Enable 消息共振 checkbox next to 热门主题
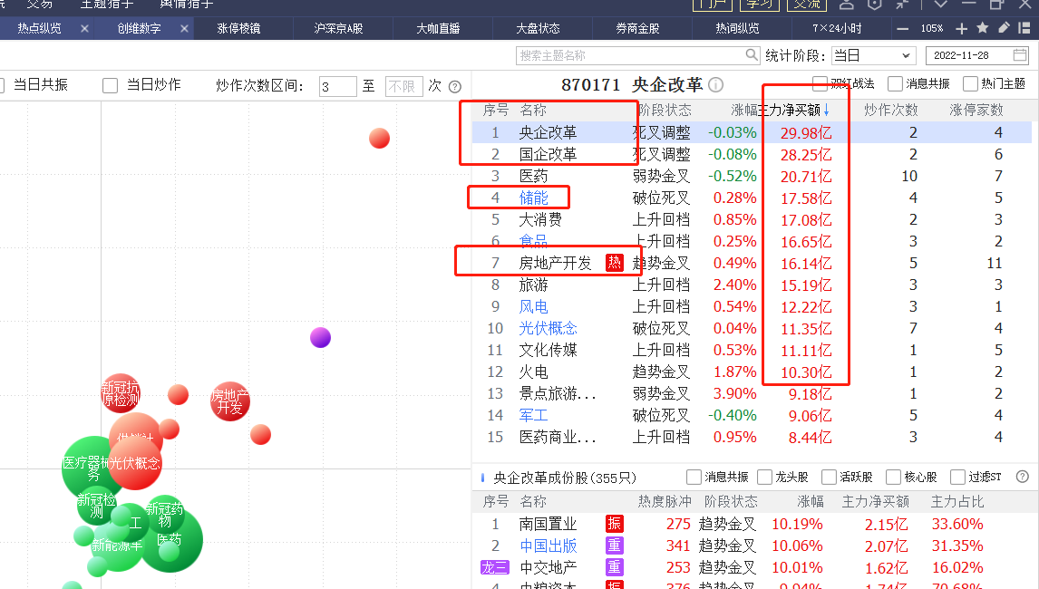Screen dimensions: 1039x589 [895, 83]
